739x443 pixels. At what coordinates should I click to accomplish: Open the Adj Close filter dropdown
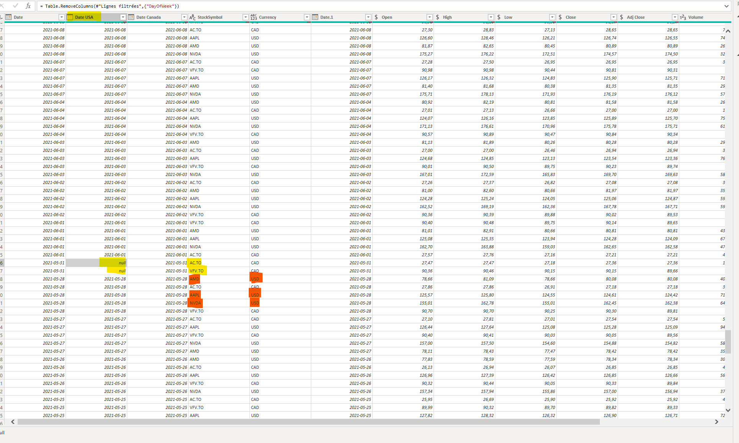pos(675,17)
